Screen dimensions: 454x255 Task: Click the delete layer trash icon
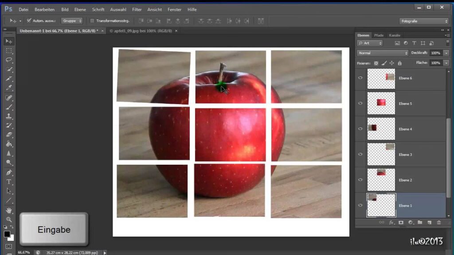[439, 222]
